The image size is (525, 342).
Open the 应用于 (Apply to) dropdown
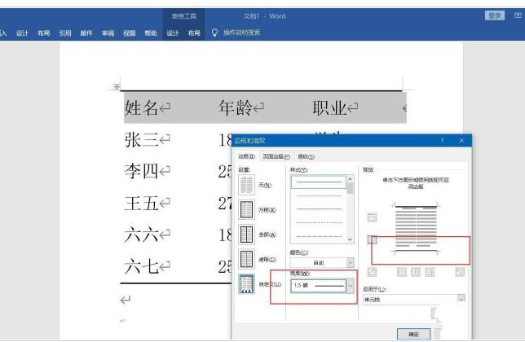click(x=461, y=299)
